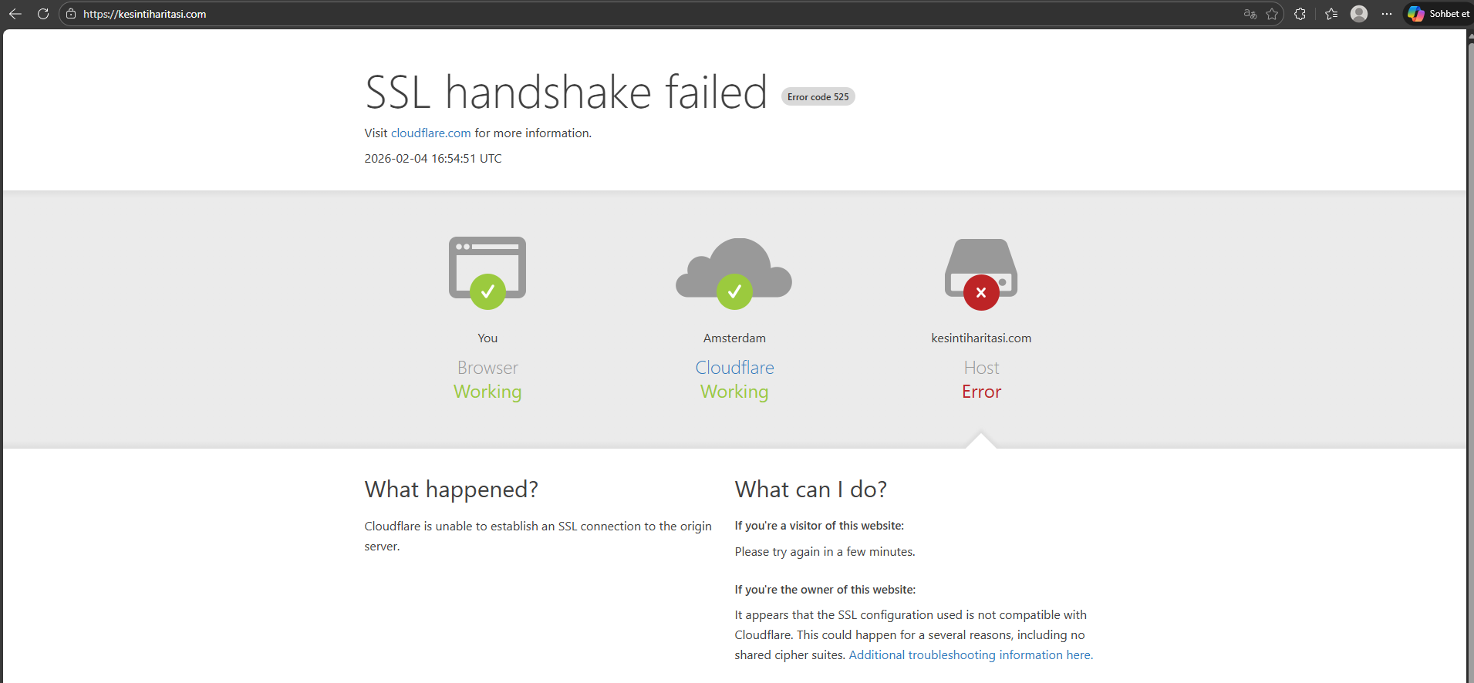Open the browser extensions puzzle icon
This screenshot has height=683, width=1474.
[x=1300, y=14]
